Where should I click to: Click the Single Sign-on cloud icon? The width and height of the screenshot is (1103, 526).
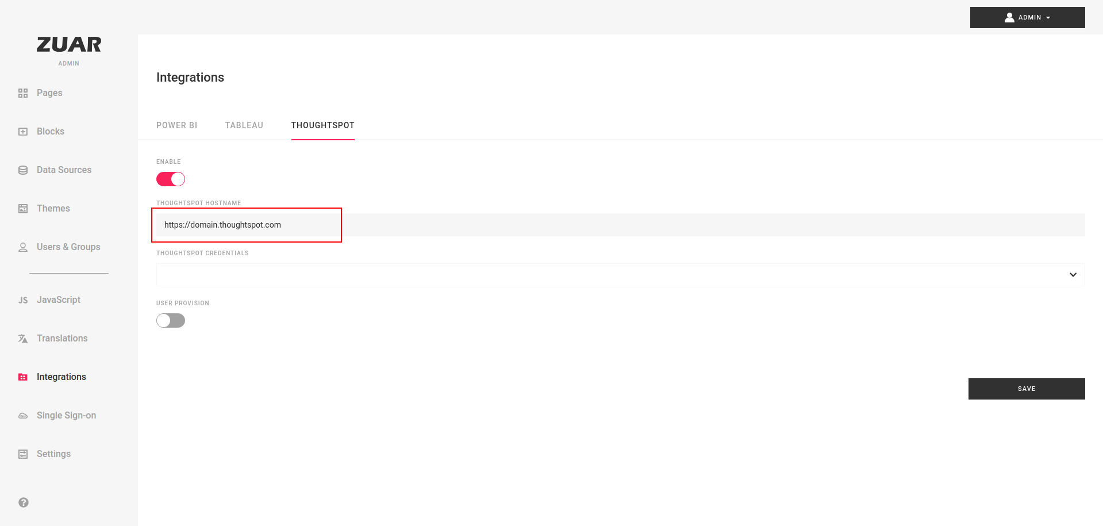[x=23, y=416]
